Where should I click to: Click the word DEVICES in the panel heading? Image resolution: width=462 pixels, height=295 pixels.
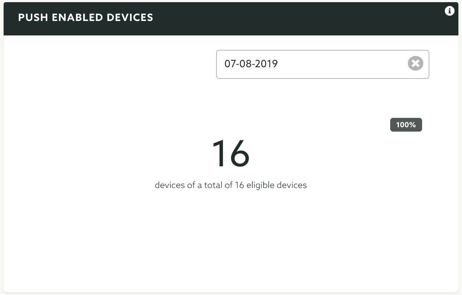pos(130,18)
